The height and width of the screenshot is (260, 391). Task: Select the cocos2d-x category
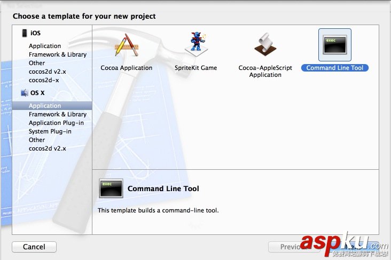click(44, 80)
